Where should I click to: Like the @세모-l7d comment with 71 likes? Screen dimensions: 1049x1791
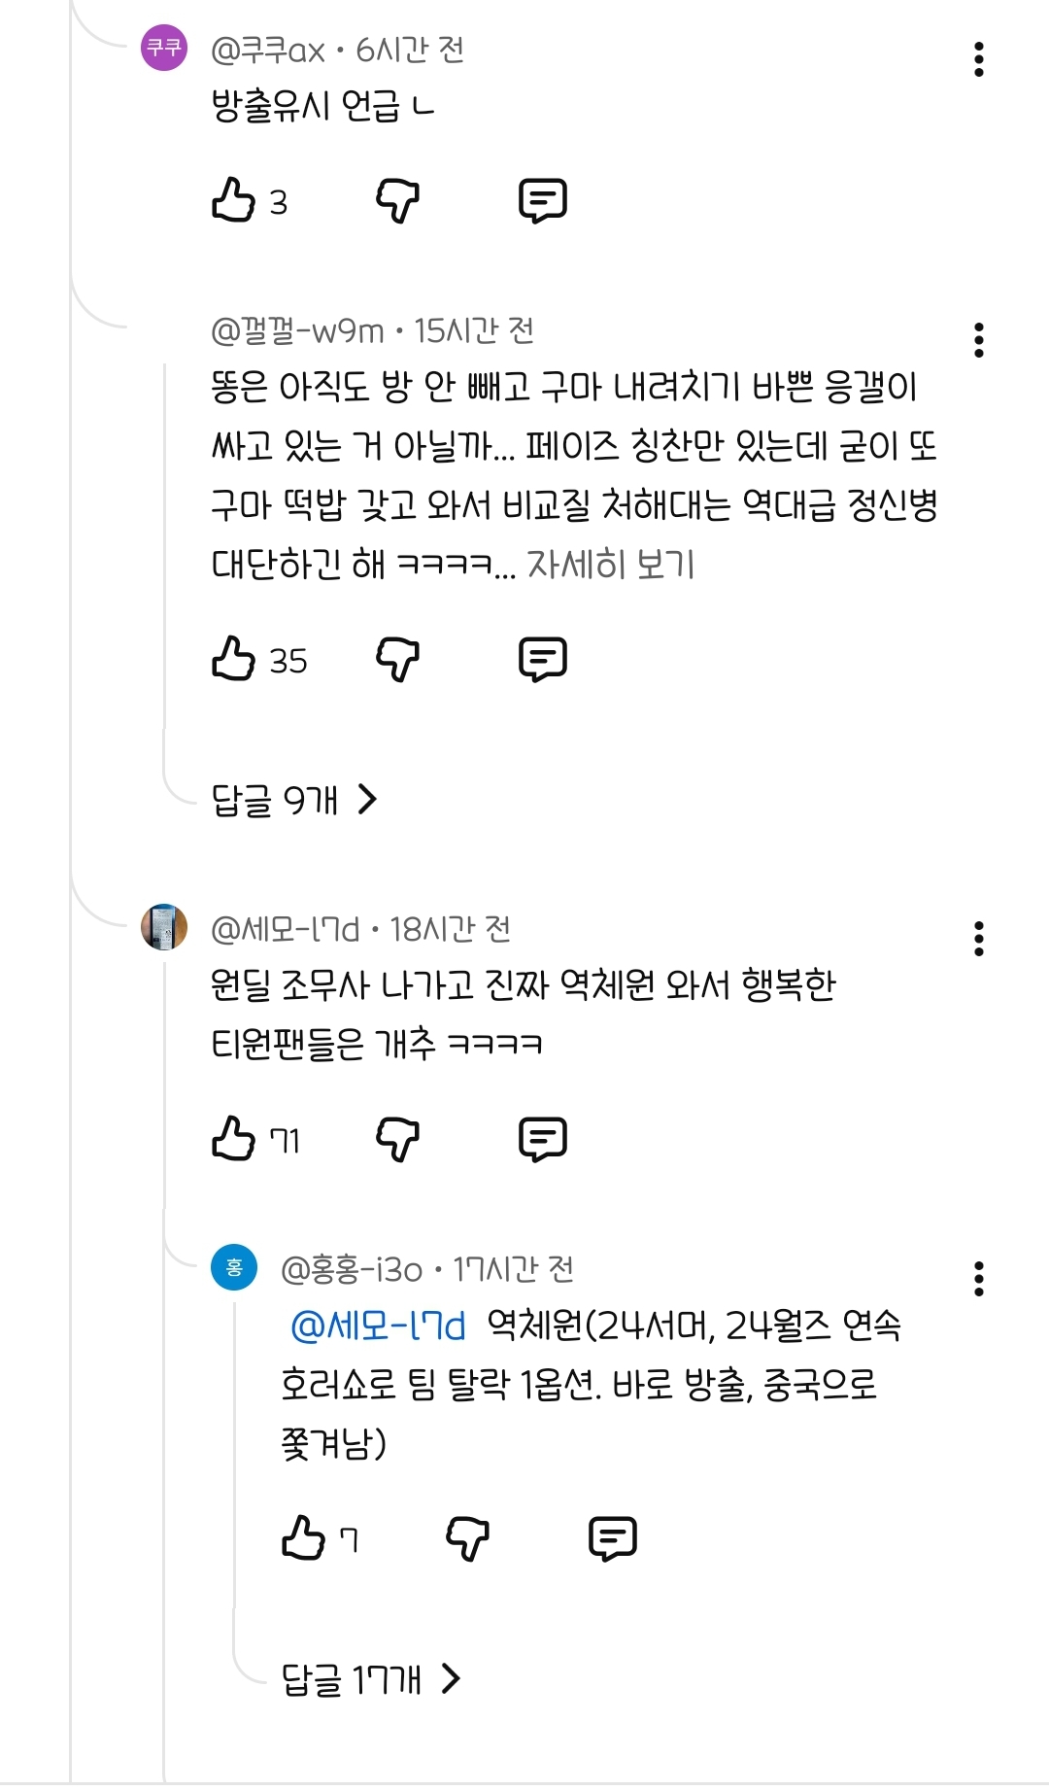[x=234, y=1138]
